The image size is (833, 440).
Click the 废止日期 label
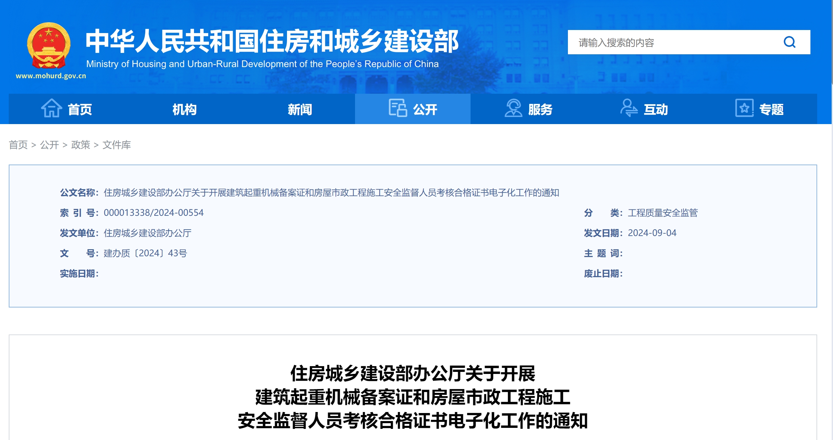click(x=603, y=273)
